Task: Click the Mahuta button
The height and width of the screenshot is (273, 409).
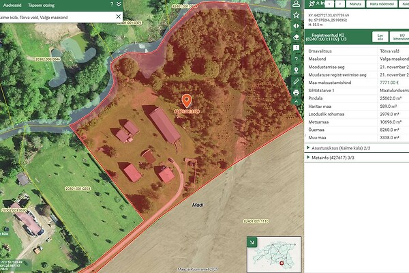Action: click(x=355, y=3)
